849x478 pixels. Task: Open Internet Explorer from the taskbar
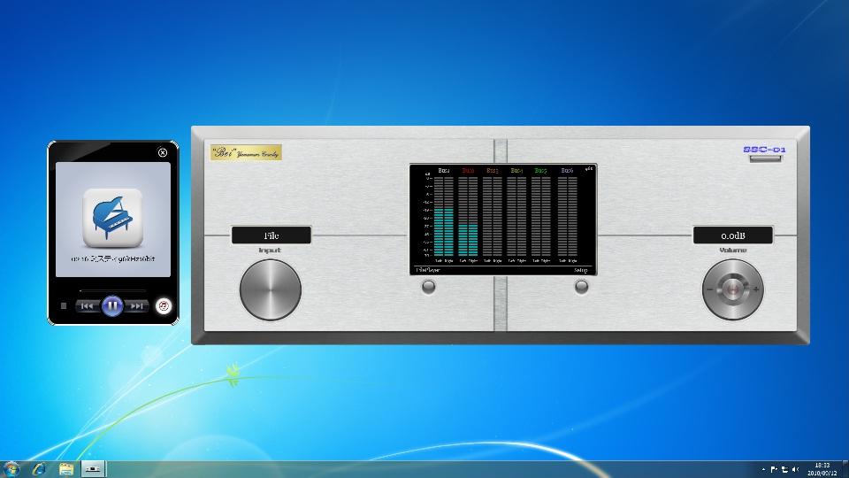(39, 468)
